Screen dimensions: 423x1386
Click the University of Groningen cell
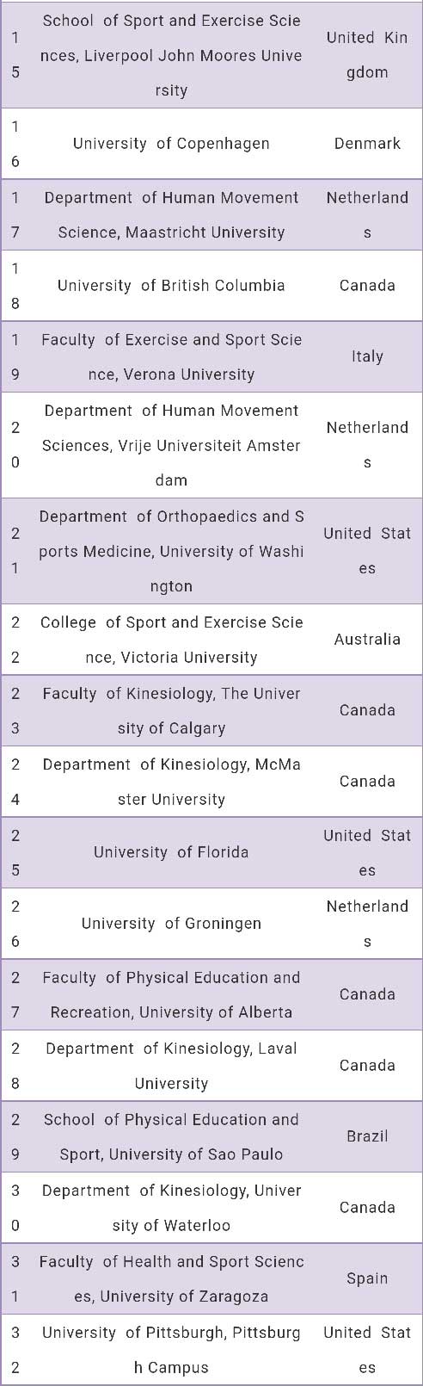tap(171, 924)
